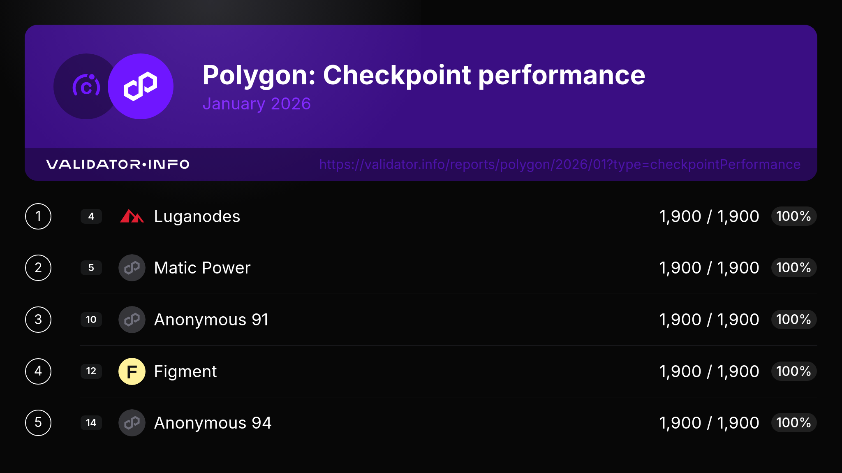Select the Figment validator name
The width and height of the screenshot is (842, 473).
185,371
